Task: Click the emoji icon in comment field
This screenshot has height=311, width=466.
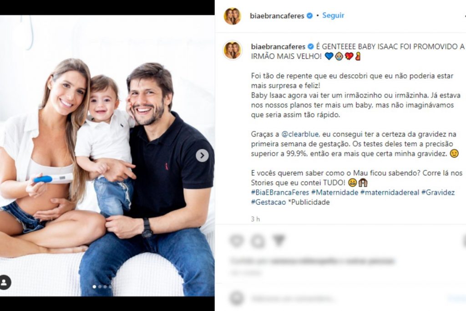Action: pos(237,298)
